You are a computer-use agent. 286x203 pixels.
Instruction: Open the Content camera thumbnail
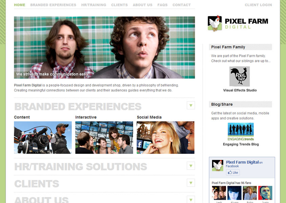43,137
